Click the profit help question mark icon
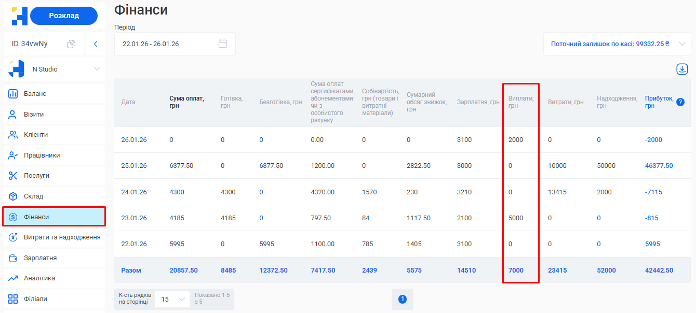The image size is (696, 313). pos(680,102)
